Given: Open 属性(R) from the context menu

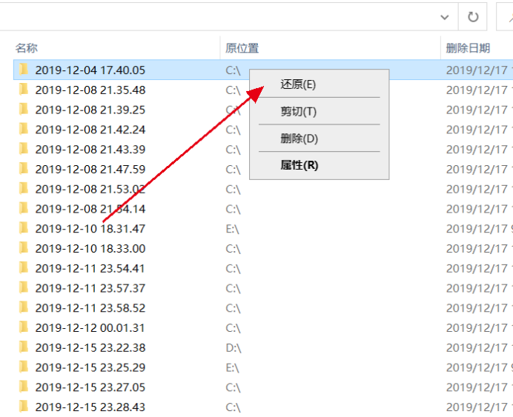Looking at the screenshot, I should (x=299, y=165).
